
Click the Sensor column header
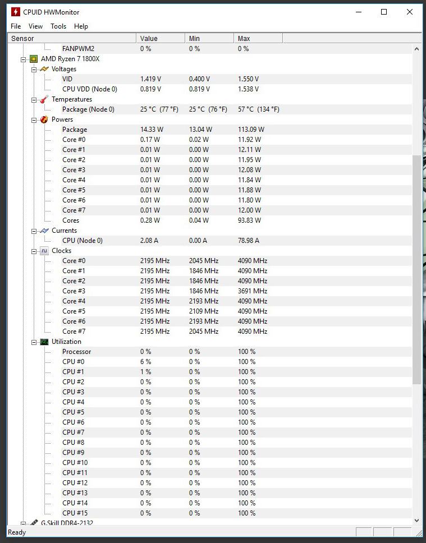72,38
